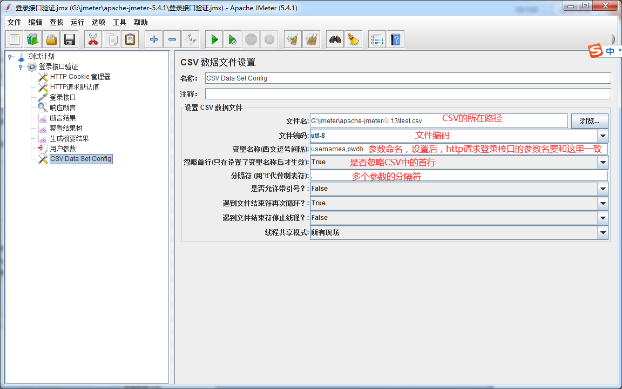Select 登录接口 sampler in tree
This screenshot has width=622, height=389.
point(63,98)
